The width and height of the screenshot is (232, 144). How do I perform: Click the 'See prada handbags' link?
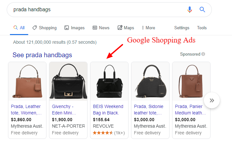(x=42, y=55)
